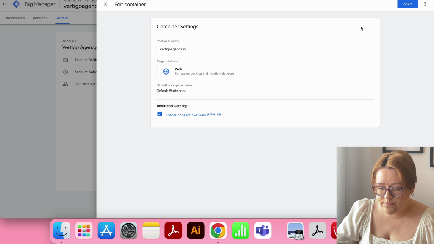
Task: Uncheck Enable consent overview checkbox
Action: 160,114
